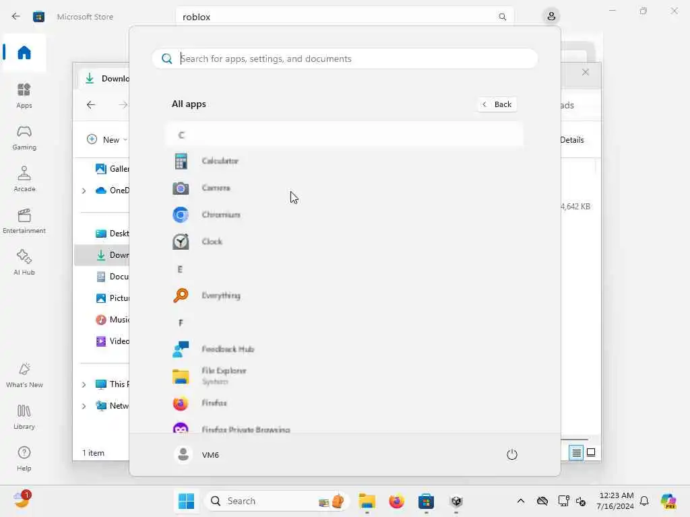Click the Back button in All apps

497,104
